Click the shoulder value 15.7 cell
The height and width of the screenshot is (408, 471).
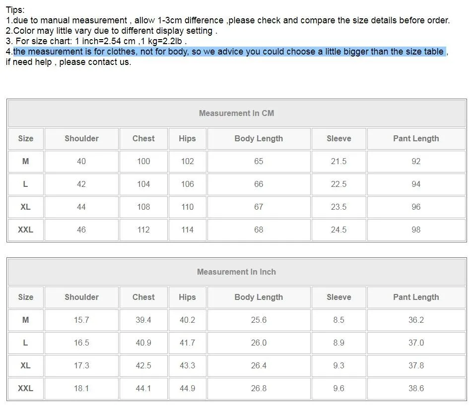point(81,320)
